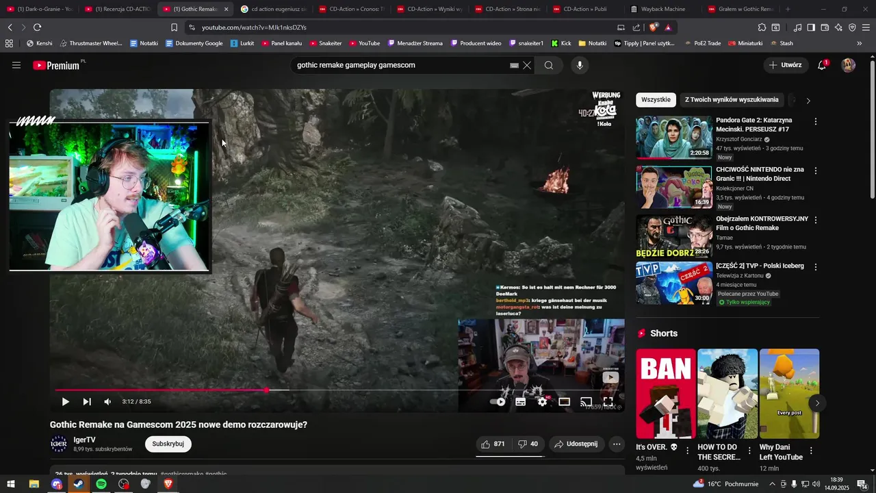Switch to theater mode view

click(x=565, y=402)
